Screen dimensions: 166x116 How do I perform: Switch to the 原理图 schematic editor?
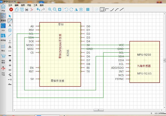pos(3,17)
